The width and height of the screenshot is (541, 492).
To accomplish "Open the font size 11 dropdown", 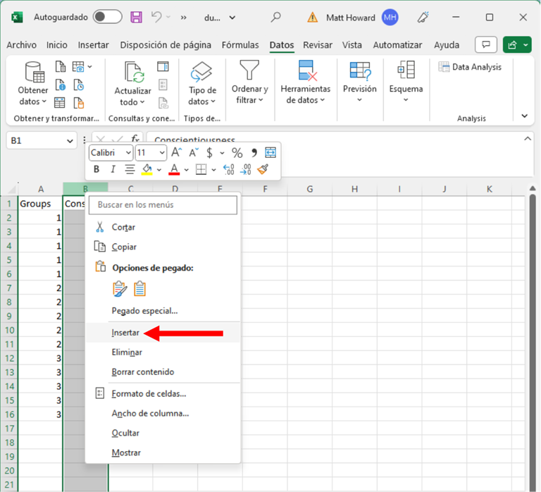I will click(x=151, y=153).
